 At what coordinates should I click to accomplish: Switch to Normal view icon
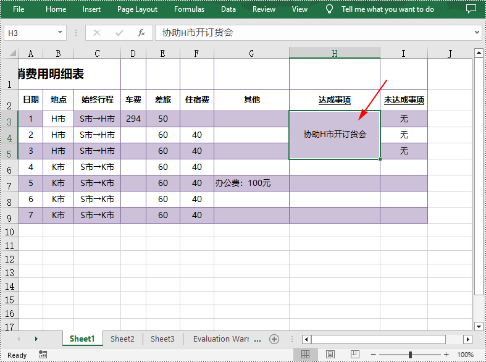(x=305, y=355)
